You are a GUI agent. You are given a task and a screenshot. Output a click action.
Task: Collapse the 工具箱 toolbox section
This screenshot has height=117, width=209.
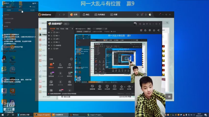[x=71, y=59]
